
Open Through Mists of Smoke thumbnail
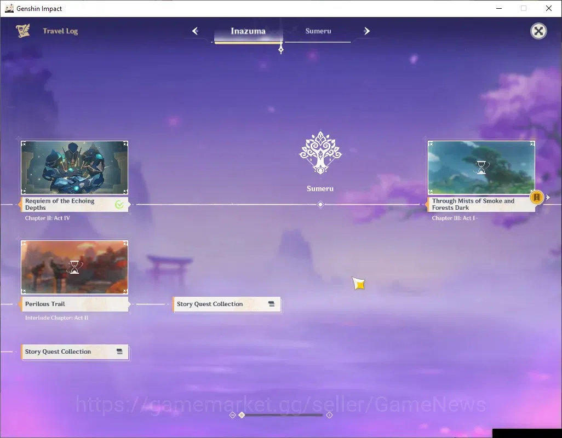481,168
